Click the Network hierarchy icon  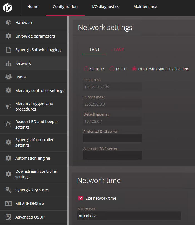[x=8, y=63]
